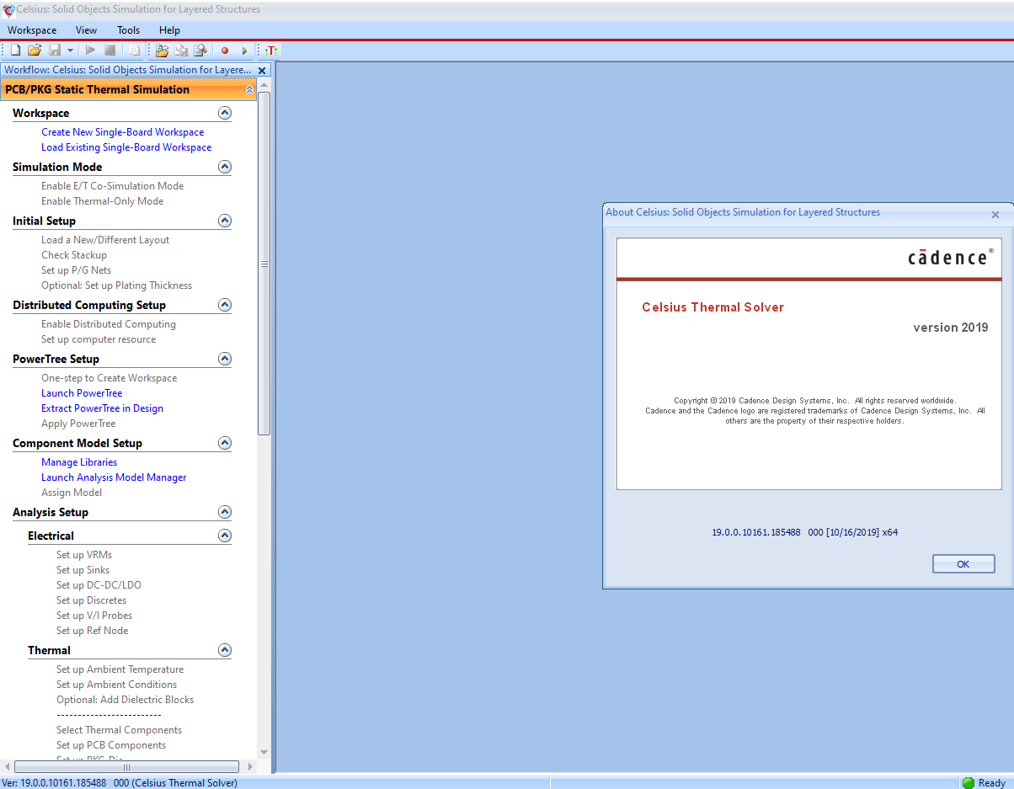Collapse the Component Model Setup section chevron
Image resolution: width=1014 pixels, height=789 pixels.
(x=225, y=443)
